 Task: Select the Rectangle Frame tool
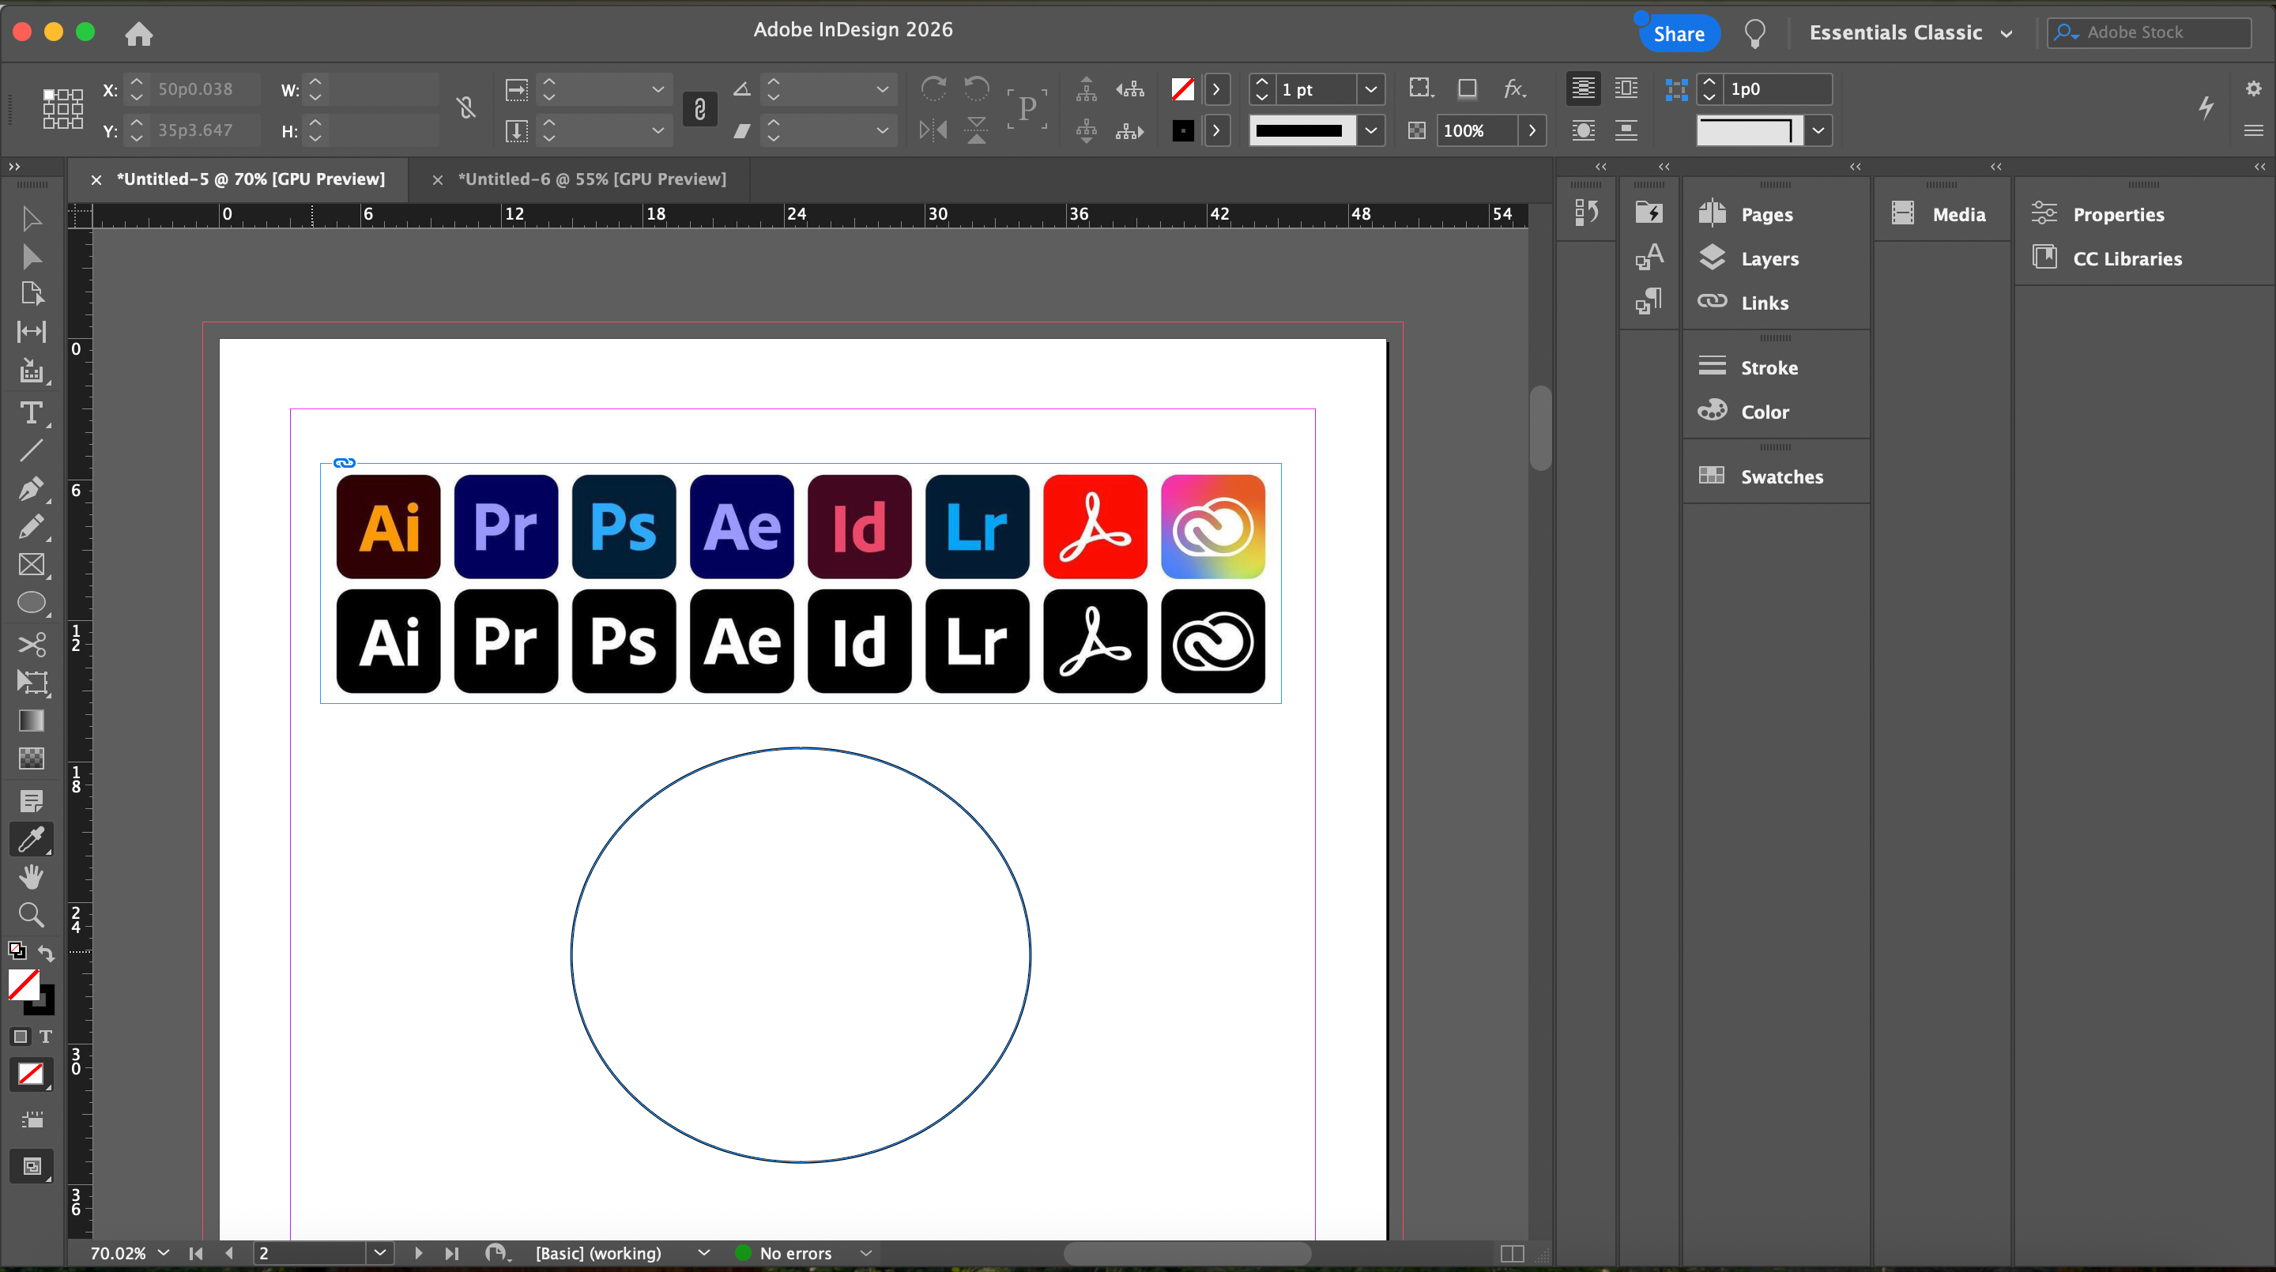point(31,566)
